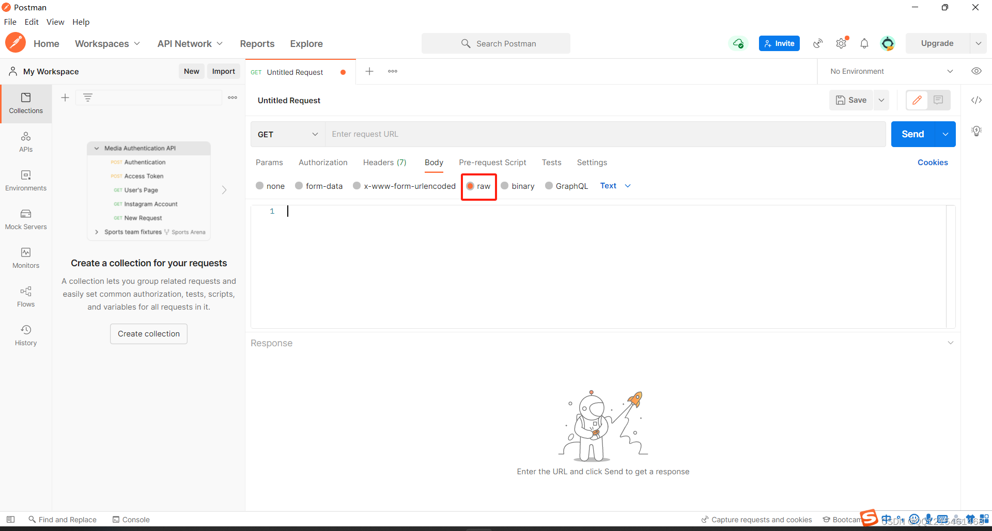Open tab options ellipsis menu
The image size is (992, 531).
pyautogui.click(x=393, y=71)
